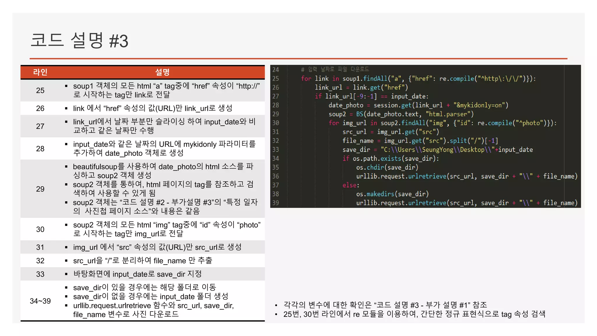Click code line 25 for-loop statement
The width and height of the screenshot is (597, 336).
point(418,79)
